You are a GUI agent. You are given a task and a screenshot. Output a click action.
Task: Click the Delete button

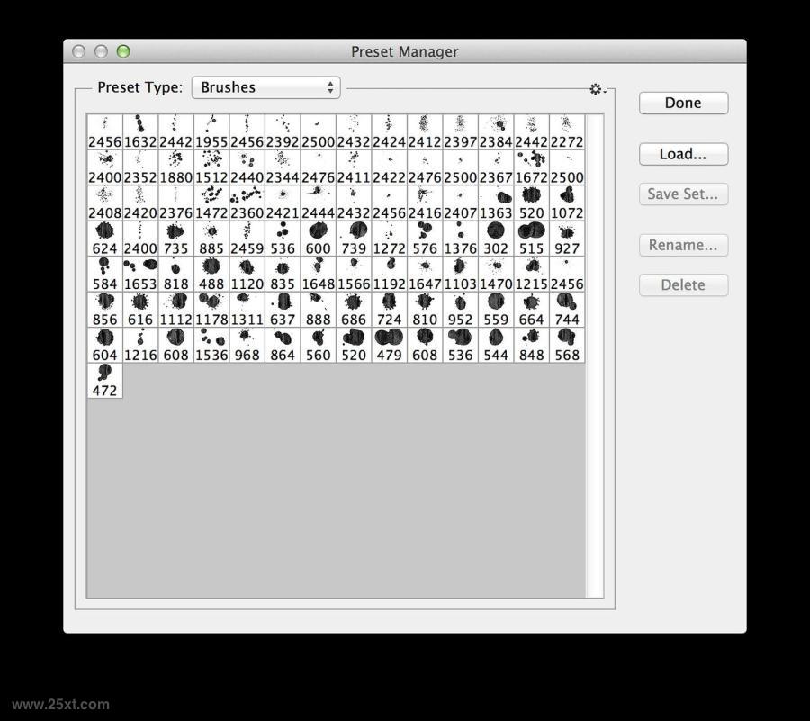683,285
